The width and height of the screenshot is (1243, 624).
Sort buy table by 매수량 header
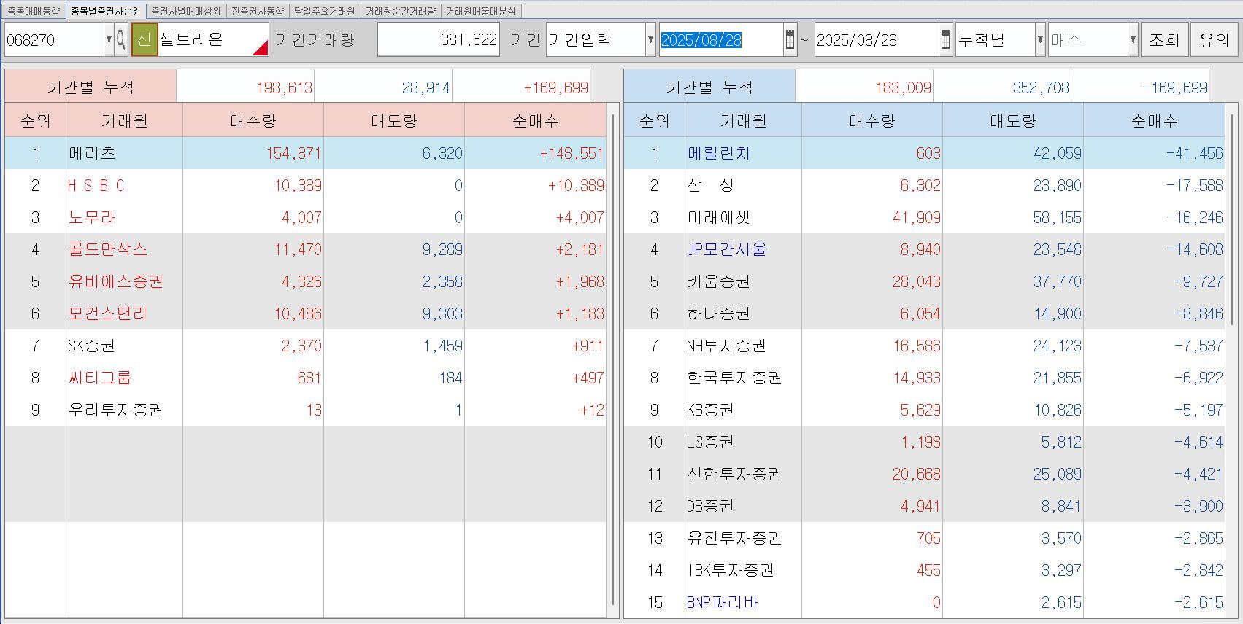253,121
